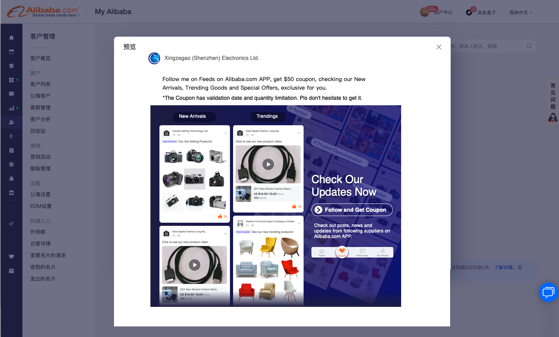
Task: Open 访客详情 shortcut
Action: [40, 244]
